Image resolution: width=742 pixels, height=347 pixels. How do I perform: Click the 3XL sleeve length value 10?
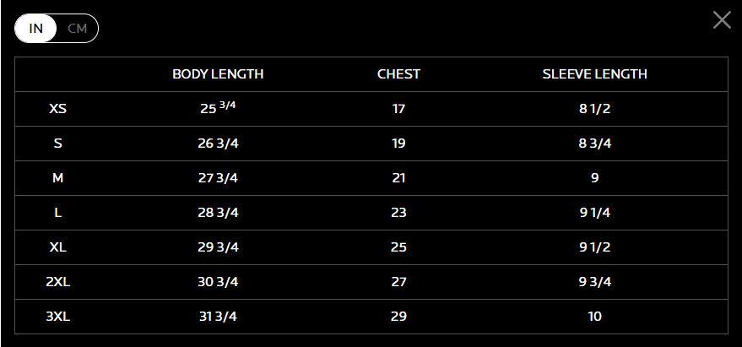point(595,317)
